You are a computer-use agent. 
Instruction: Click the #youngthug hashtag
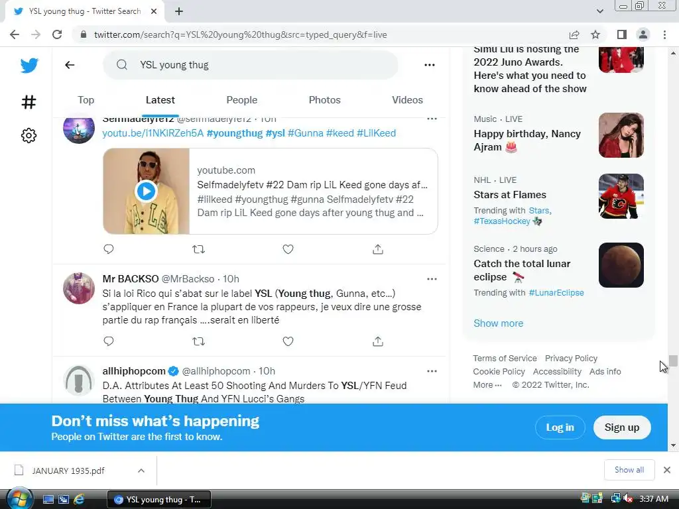[235, 133]
